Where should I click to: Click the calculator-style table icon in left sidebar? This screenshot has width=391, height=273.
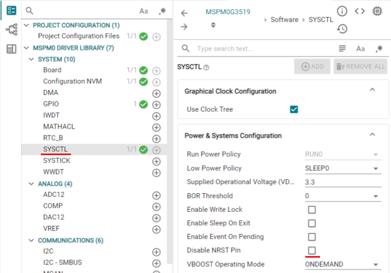coord(11,49)
